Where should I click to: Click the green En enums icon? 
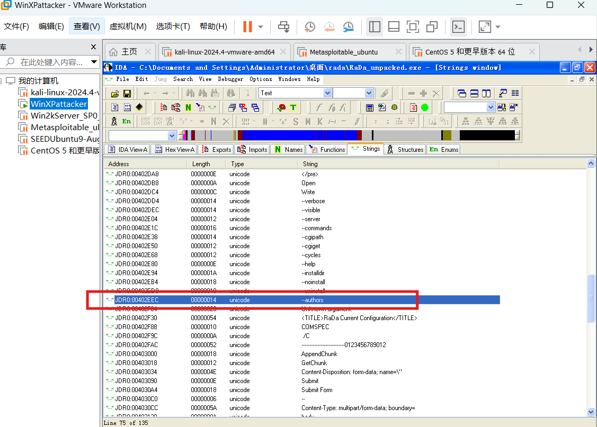pyautogui.click(x=127, y=121)
